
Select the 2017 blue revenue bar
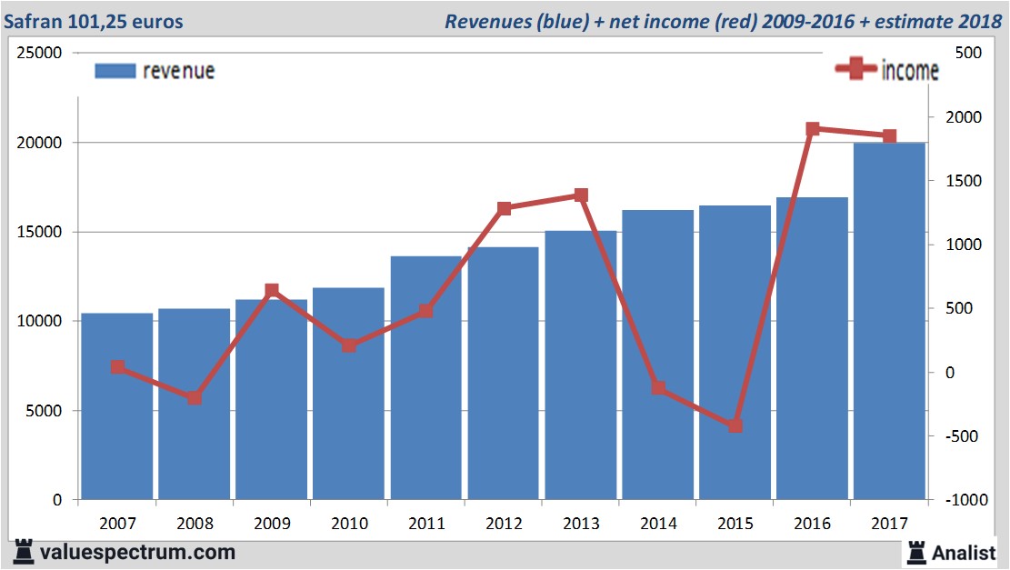pyautogui.click(x=890, y=321)
